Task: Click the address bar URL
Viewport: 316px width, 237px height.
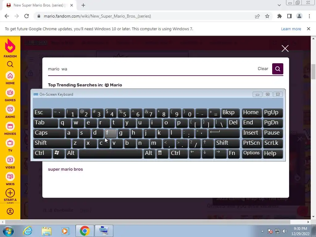Action: click(x=97, y=16)
